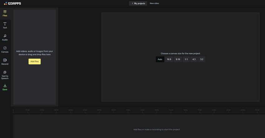Open the Record tool

[5, 62]
